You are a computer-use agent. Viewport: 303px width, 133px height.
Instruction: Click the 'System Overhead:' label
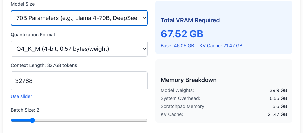coord(180,98)
